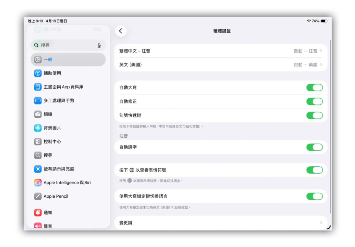This screenshot has height=247, width=355.
Task: Open 英文 (美國) chevron
Action: click(321, 64)
